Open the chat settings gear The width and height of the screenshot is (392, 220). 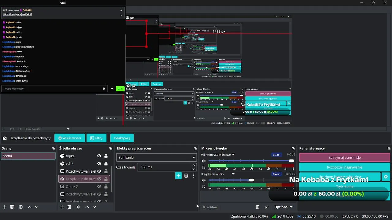pyautogui.click(x=112, y=89)
